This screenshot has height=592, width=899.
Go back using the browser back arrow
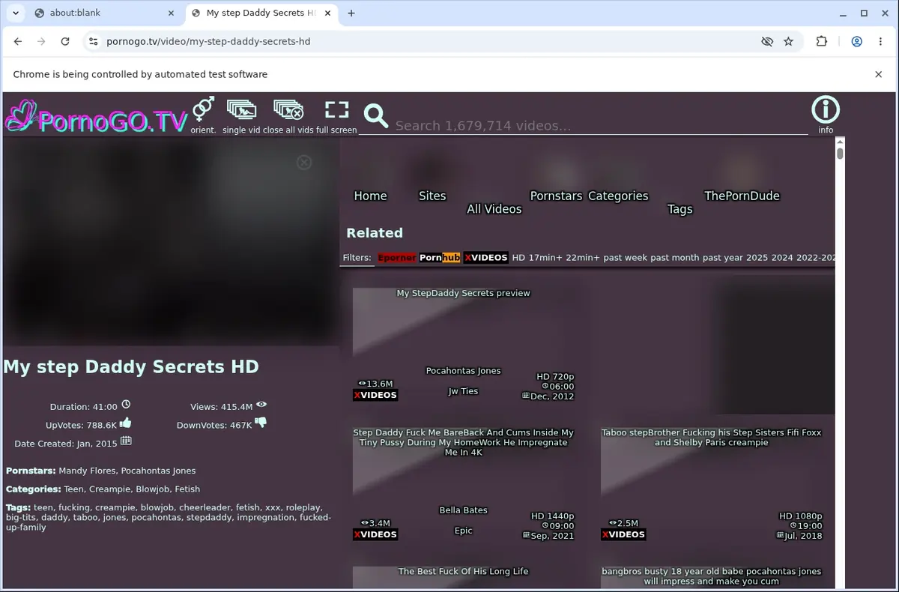18,42
